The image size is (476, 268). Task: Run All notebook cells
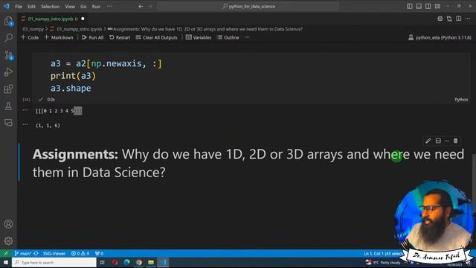92,37
